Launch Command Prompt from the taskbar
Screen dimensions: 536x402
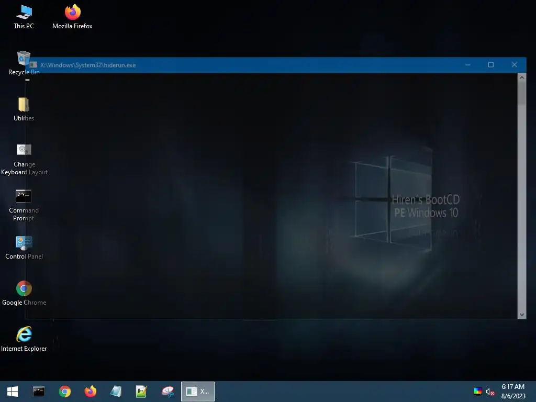click(39, 392)
